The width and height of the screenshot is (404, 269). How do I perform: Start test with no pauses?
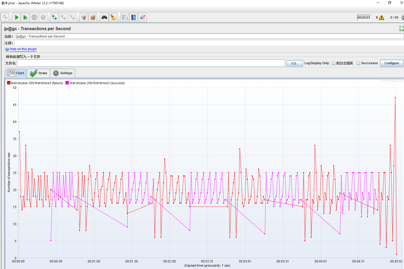(x=25, y=17)
